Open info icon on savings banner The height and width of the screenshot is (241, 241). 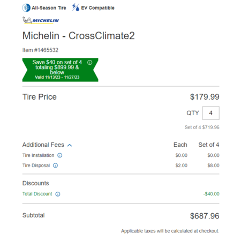[90, 63]
